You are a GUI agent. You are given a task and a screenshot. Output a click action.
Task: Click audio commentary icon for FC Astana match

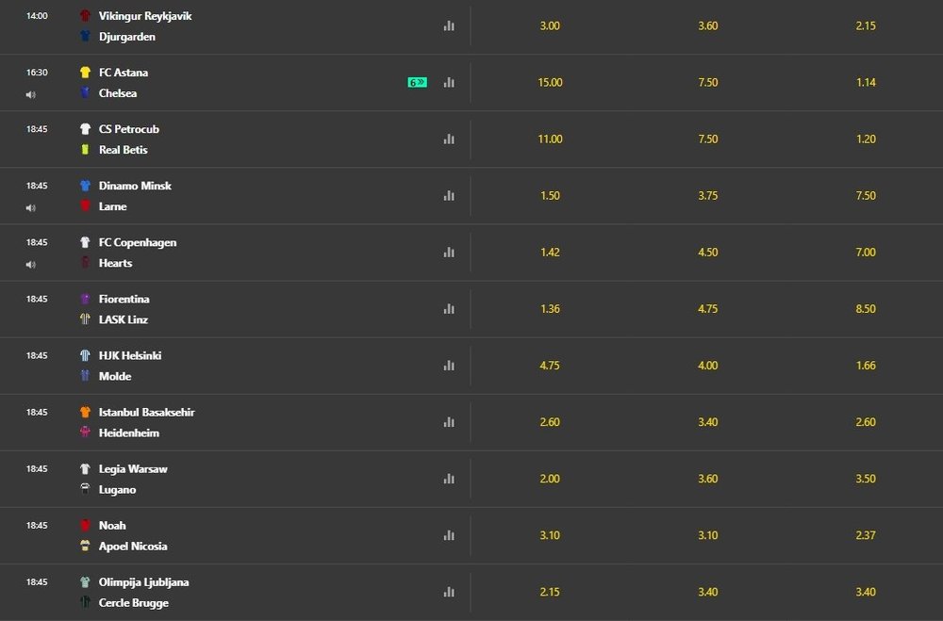coord(31,94)
